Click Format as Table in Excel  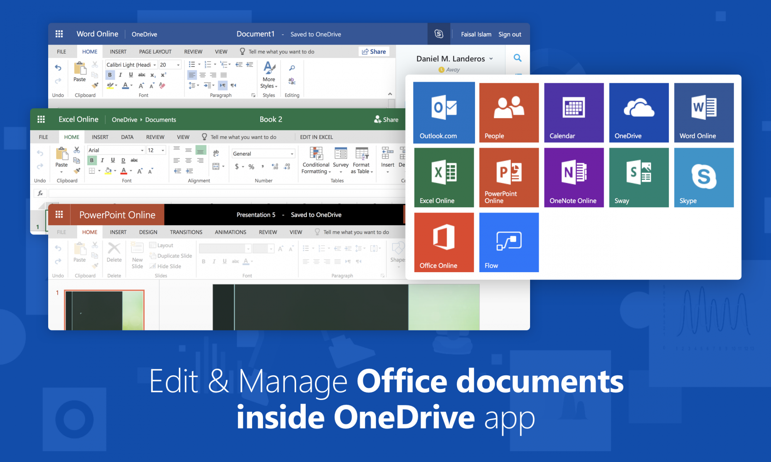tap(362, 161)
